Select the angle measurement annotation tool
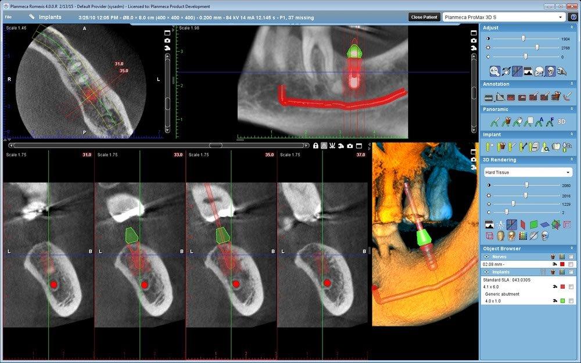581x363 pixels. [x=500, y=98]
